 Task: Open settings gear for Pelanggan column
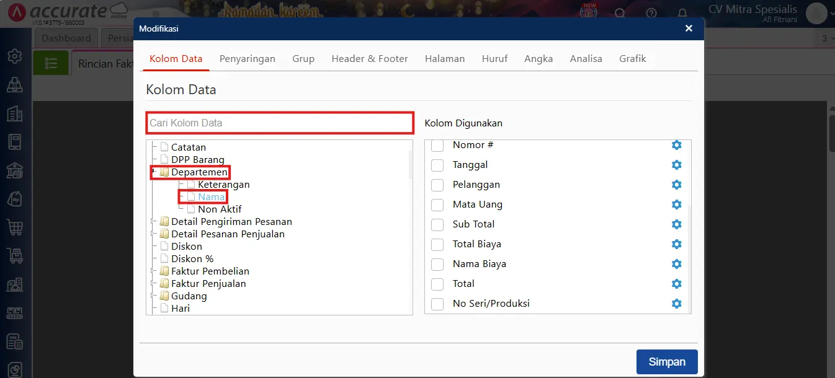(676, 185)
